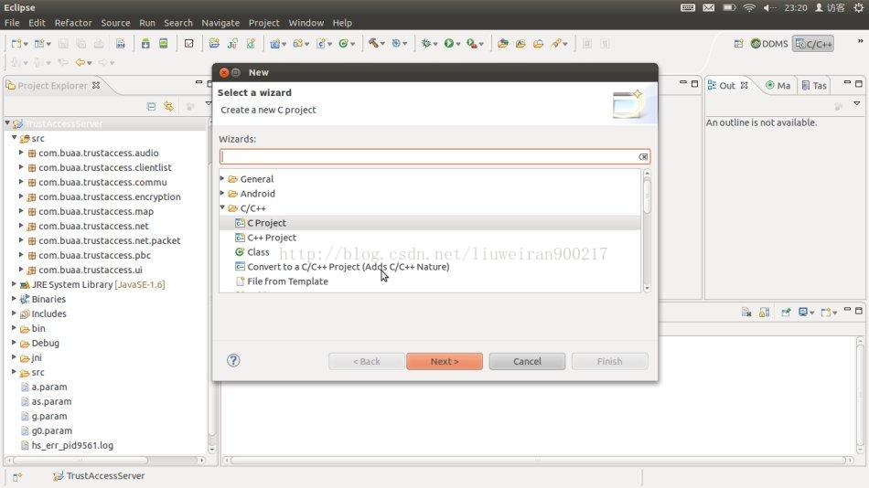The image size is (869, 488).
Task: Open the Debug button dropdown arrow
Action: click(x=435, y=44)
